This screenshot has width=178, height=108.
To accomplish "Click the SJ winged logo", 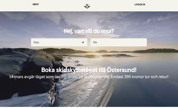I will pyautogui.click(x=87, y=6).
